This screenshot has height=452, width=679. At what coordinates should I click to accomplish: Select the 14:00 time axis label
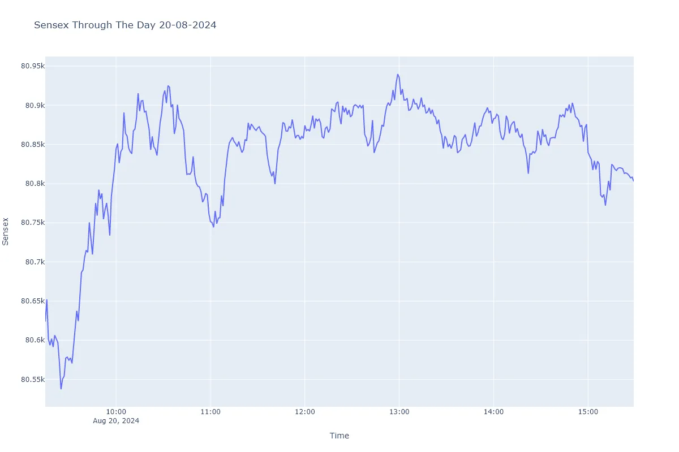click(493, 412)
